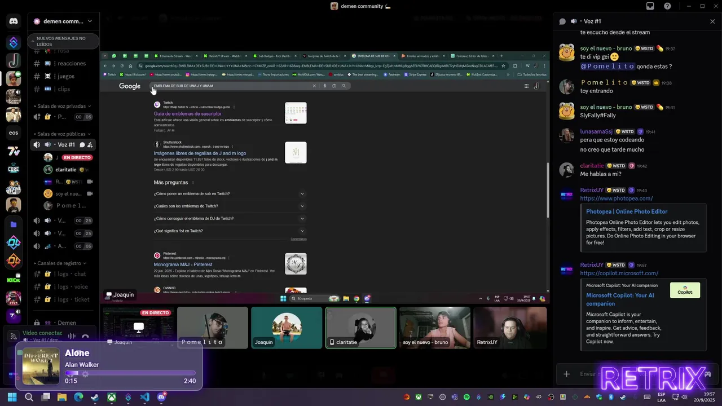
Task: Open File Explorer in the taskbar
Action: (62, 397)
